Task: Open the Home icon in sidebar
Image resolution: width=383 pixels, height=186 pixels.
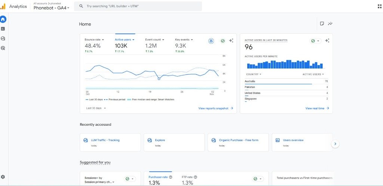Action: 3,19
